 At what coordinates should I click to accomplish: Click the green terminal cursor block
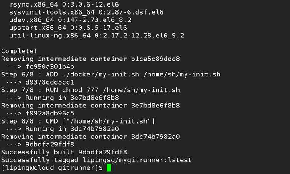109,168
